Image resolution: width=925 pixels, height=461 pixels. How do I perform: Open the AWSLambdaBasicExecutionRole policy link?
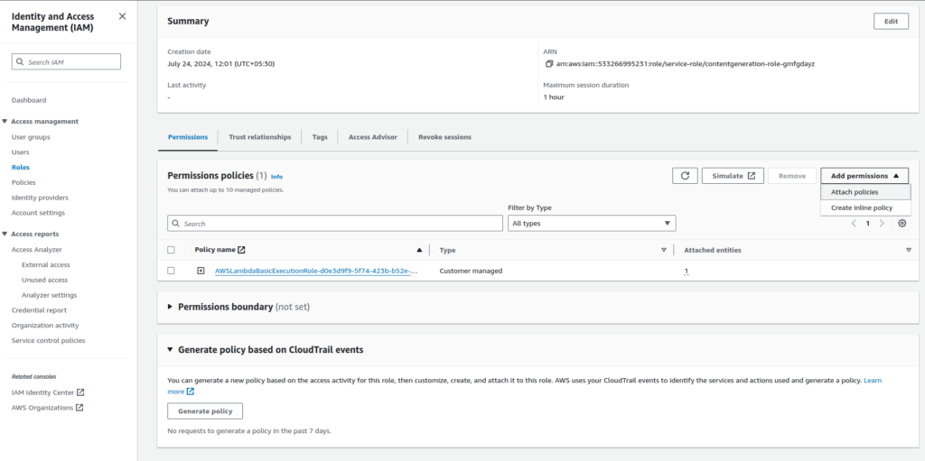pyautogui.click(x=317, y=272)
